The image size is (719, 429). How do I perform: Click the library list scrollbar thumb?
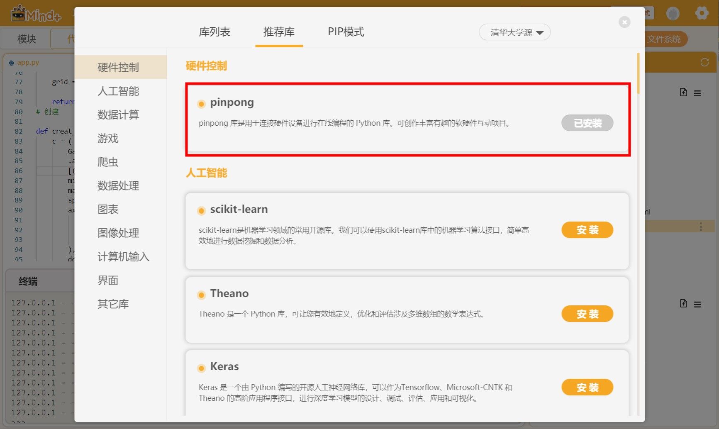[638, 73]
